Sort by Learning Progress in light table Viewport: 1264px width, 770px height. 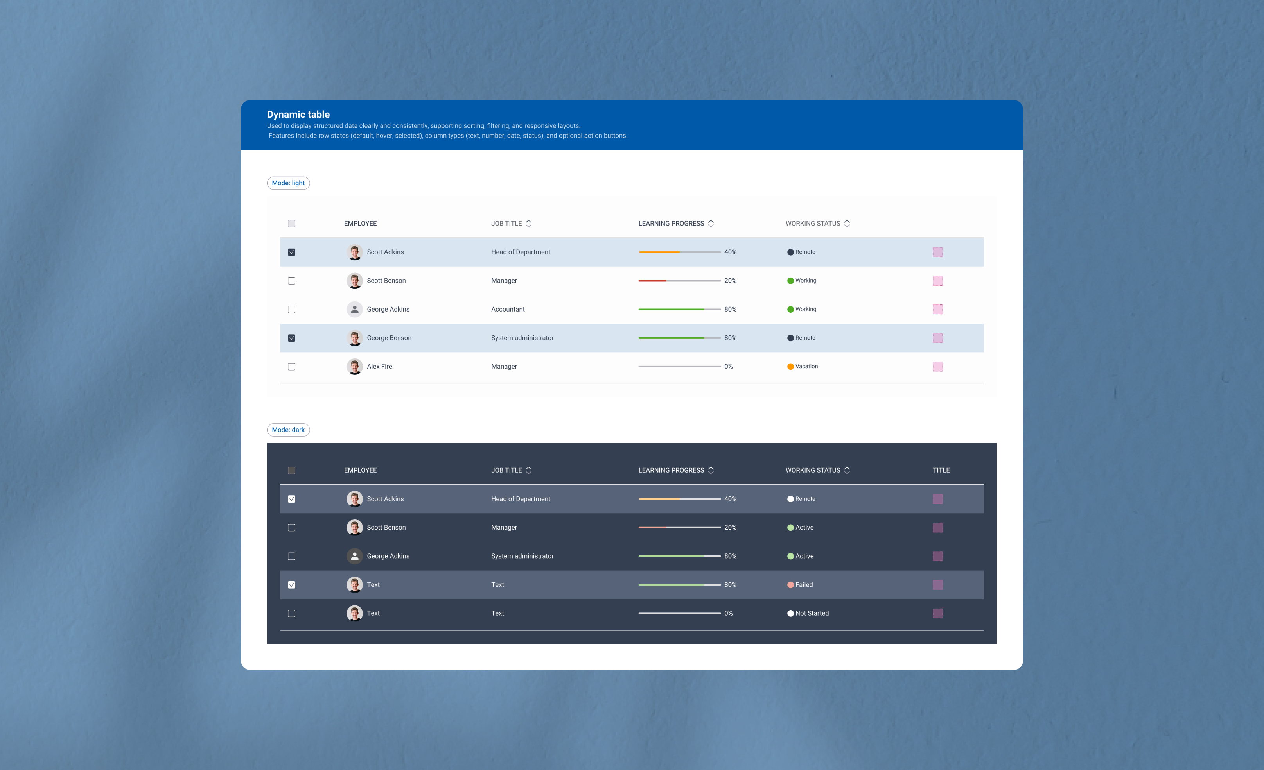[x=711, y=224]
